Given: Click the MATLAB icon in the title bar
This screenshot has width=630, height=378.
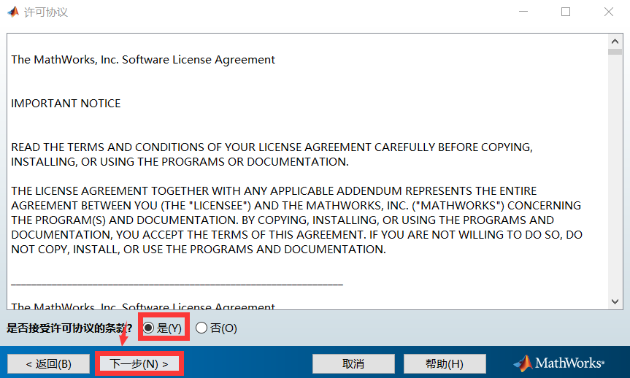Looking at the screenshot, I should click(13, 12).
